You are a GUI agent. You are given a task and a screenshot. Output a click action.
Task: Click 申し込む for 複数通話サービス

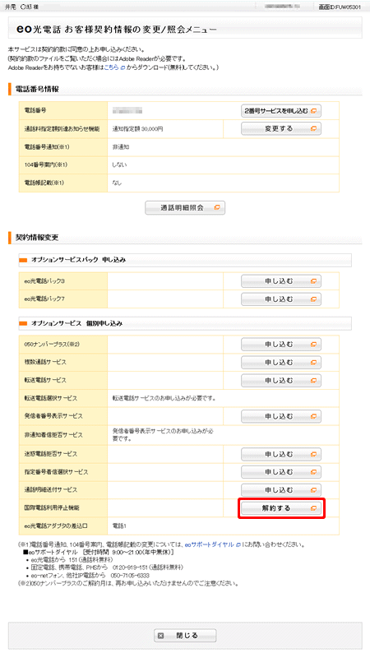pyautogui.click(x=281, y=363)
